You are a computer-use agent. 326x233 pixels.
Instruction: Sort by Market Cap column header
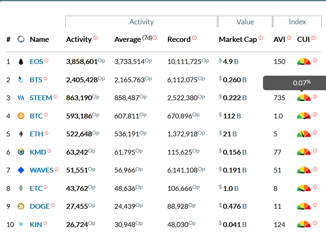pyautogui.click(x=238, y=39)
